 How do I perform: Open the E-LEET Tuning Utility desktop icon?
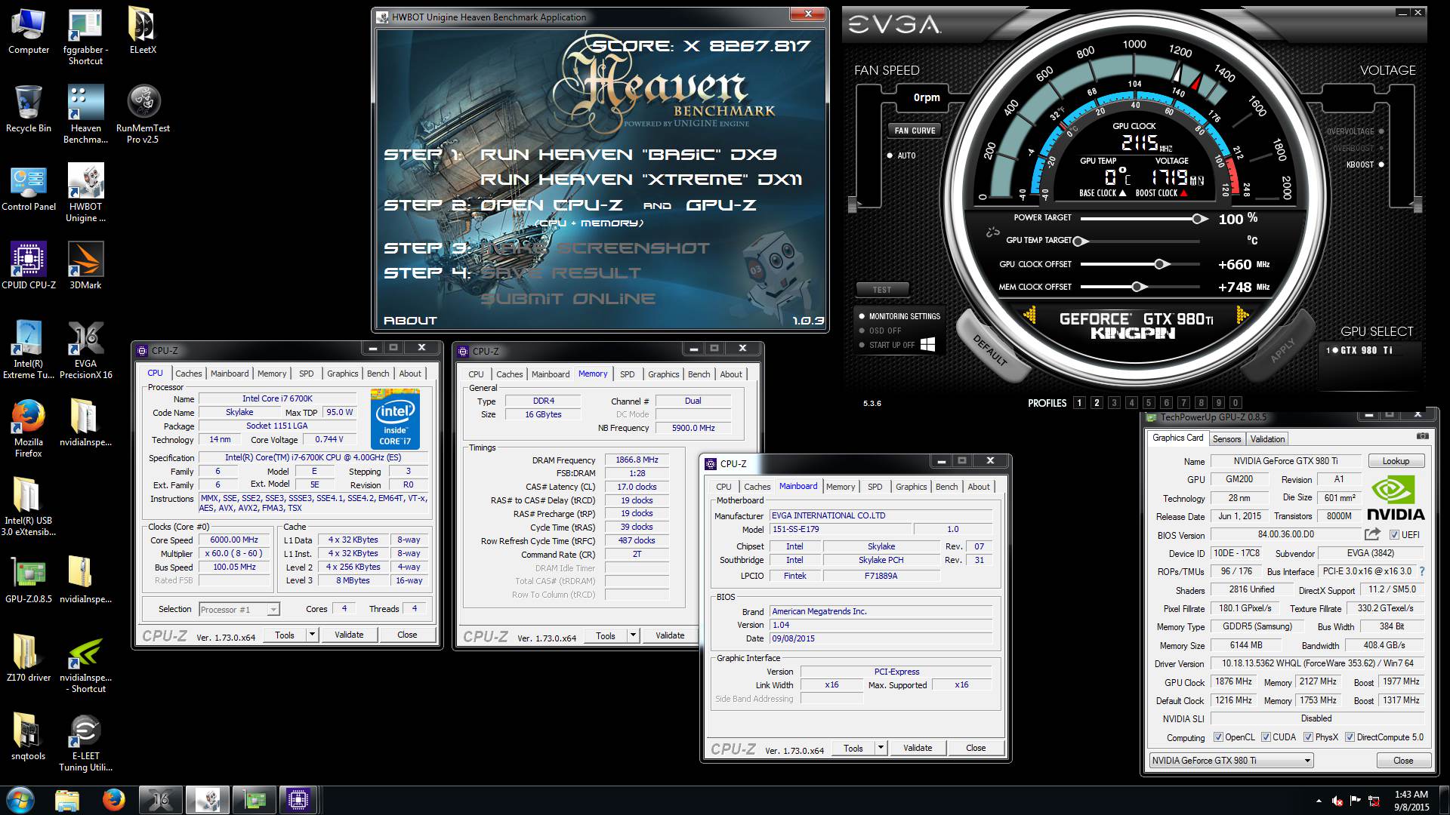pos(85,742)
